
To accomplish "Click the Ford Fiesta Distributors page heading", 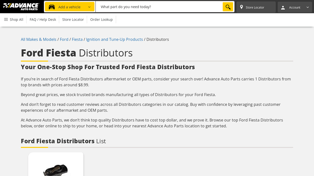I will [x=77, y=53].
